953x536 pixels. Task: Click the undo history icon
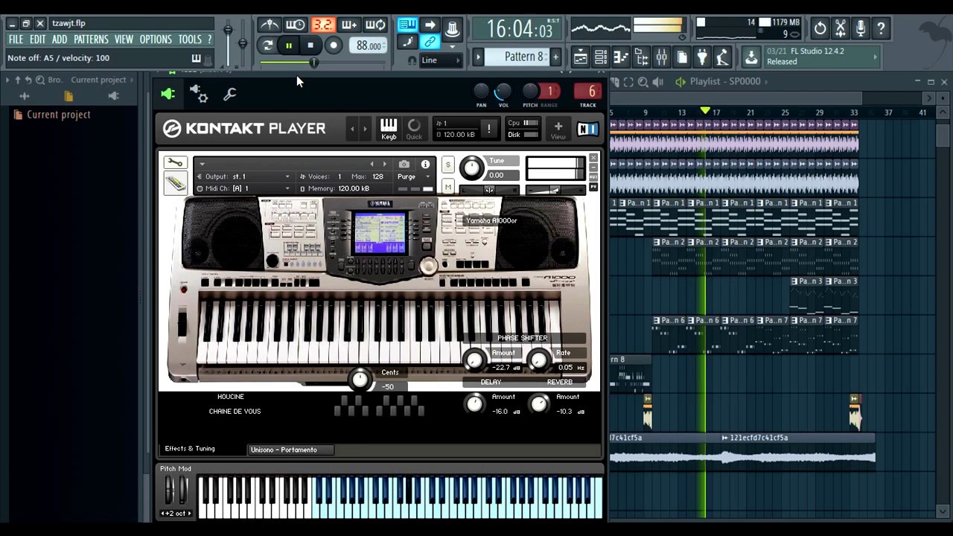coord(820,28)
